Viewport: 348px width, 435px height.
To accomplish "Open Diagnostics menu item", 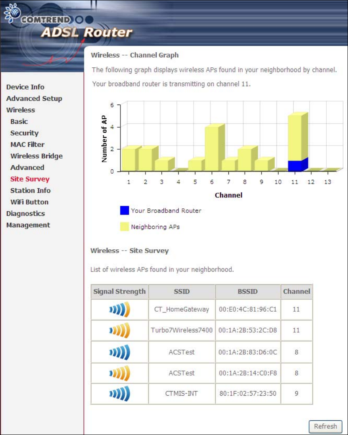I will pos(26,214).
